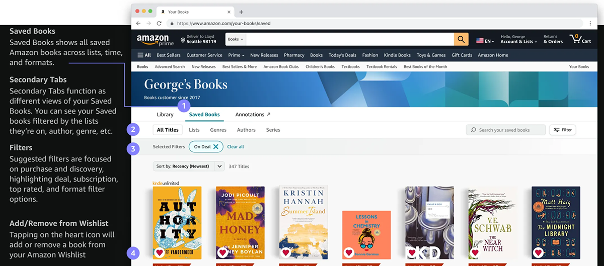The height and width of the screenshot is (266, 604).
Task: Toggle wishlist heart on The Midnight Library
Action: pos(539,252)
